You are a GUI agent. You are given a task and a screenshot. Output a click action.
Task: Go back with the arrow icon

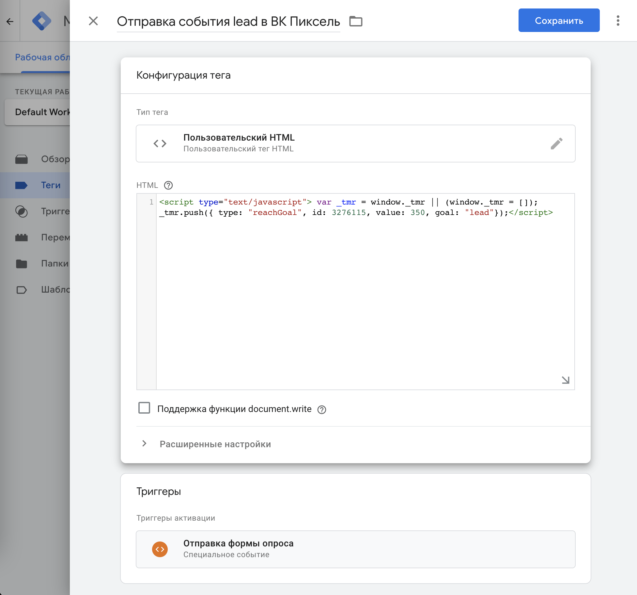point(10,22)
